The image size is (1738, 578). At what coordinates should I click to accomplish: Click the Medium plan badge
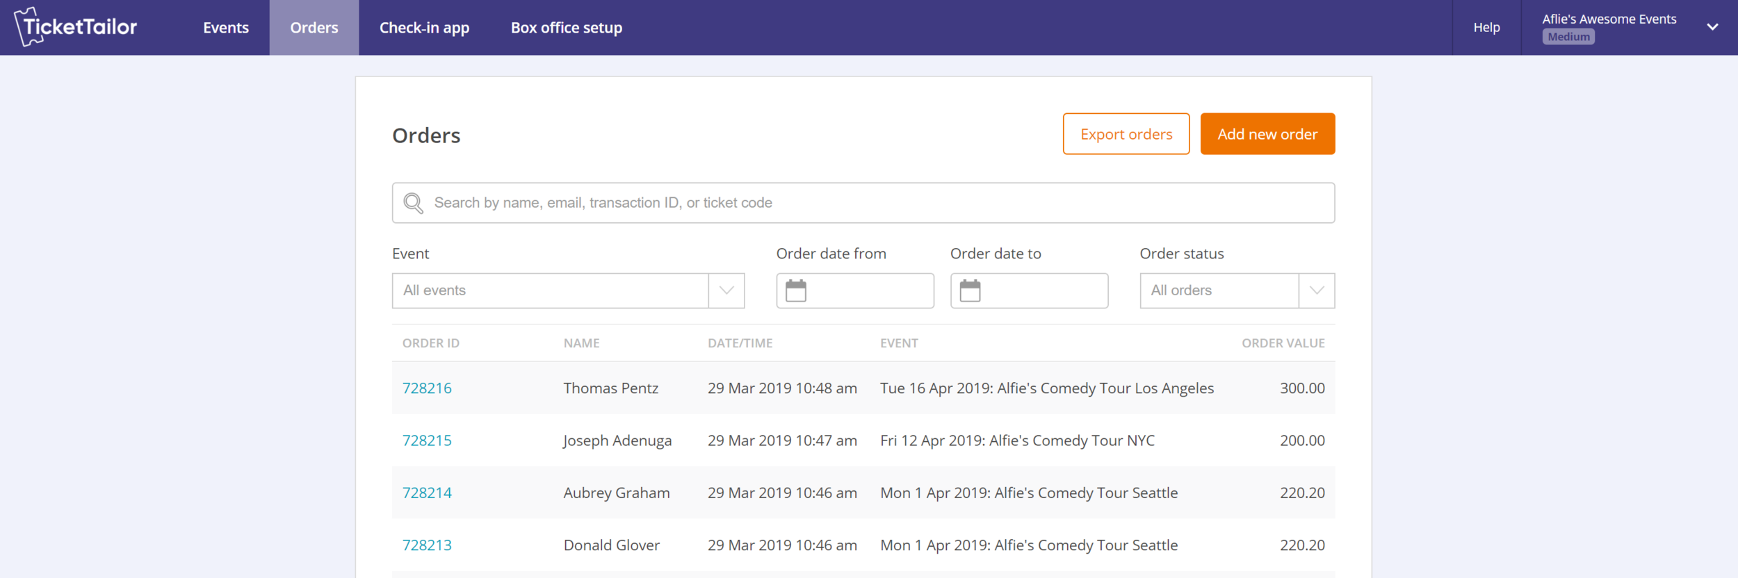click(1568, 37)
